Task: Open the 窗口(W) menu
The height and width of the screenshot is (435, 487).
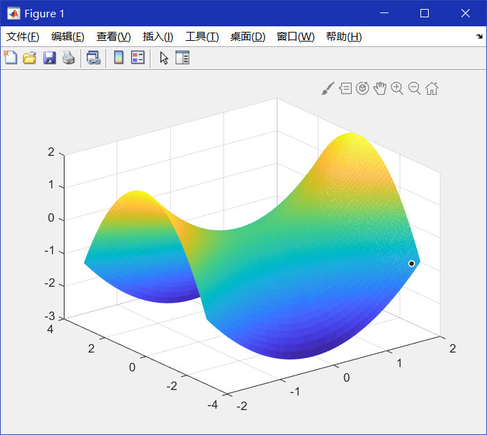Action: point(296,37)
